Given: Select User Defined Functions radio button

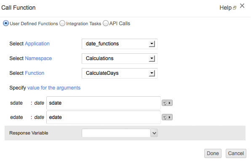Looking at the screenshot, I should click(6, 23).
